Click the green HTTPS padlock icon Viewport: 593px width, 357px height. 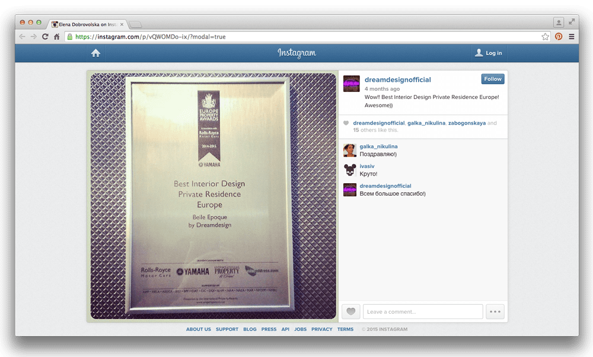click(70, 37)
